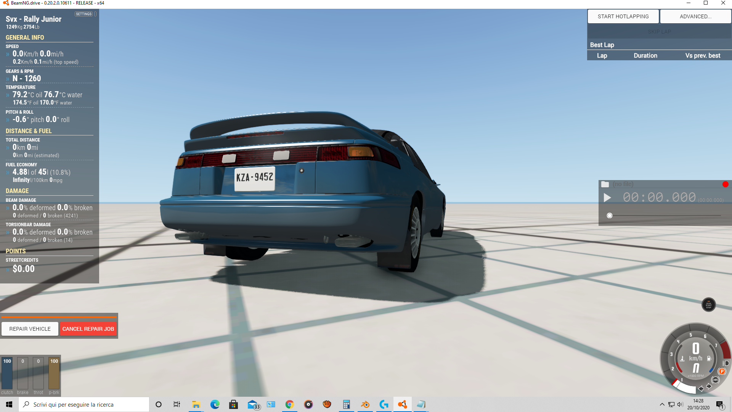This screenshot has width=732, height=412.
Task: Click the volume icon in system tray
Action: coord(680,404)
